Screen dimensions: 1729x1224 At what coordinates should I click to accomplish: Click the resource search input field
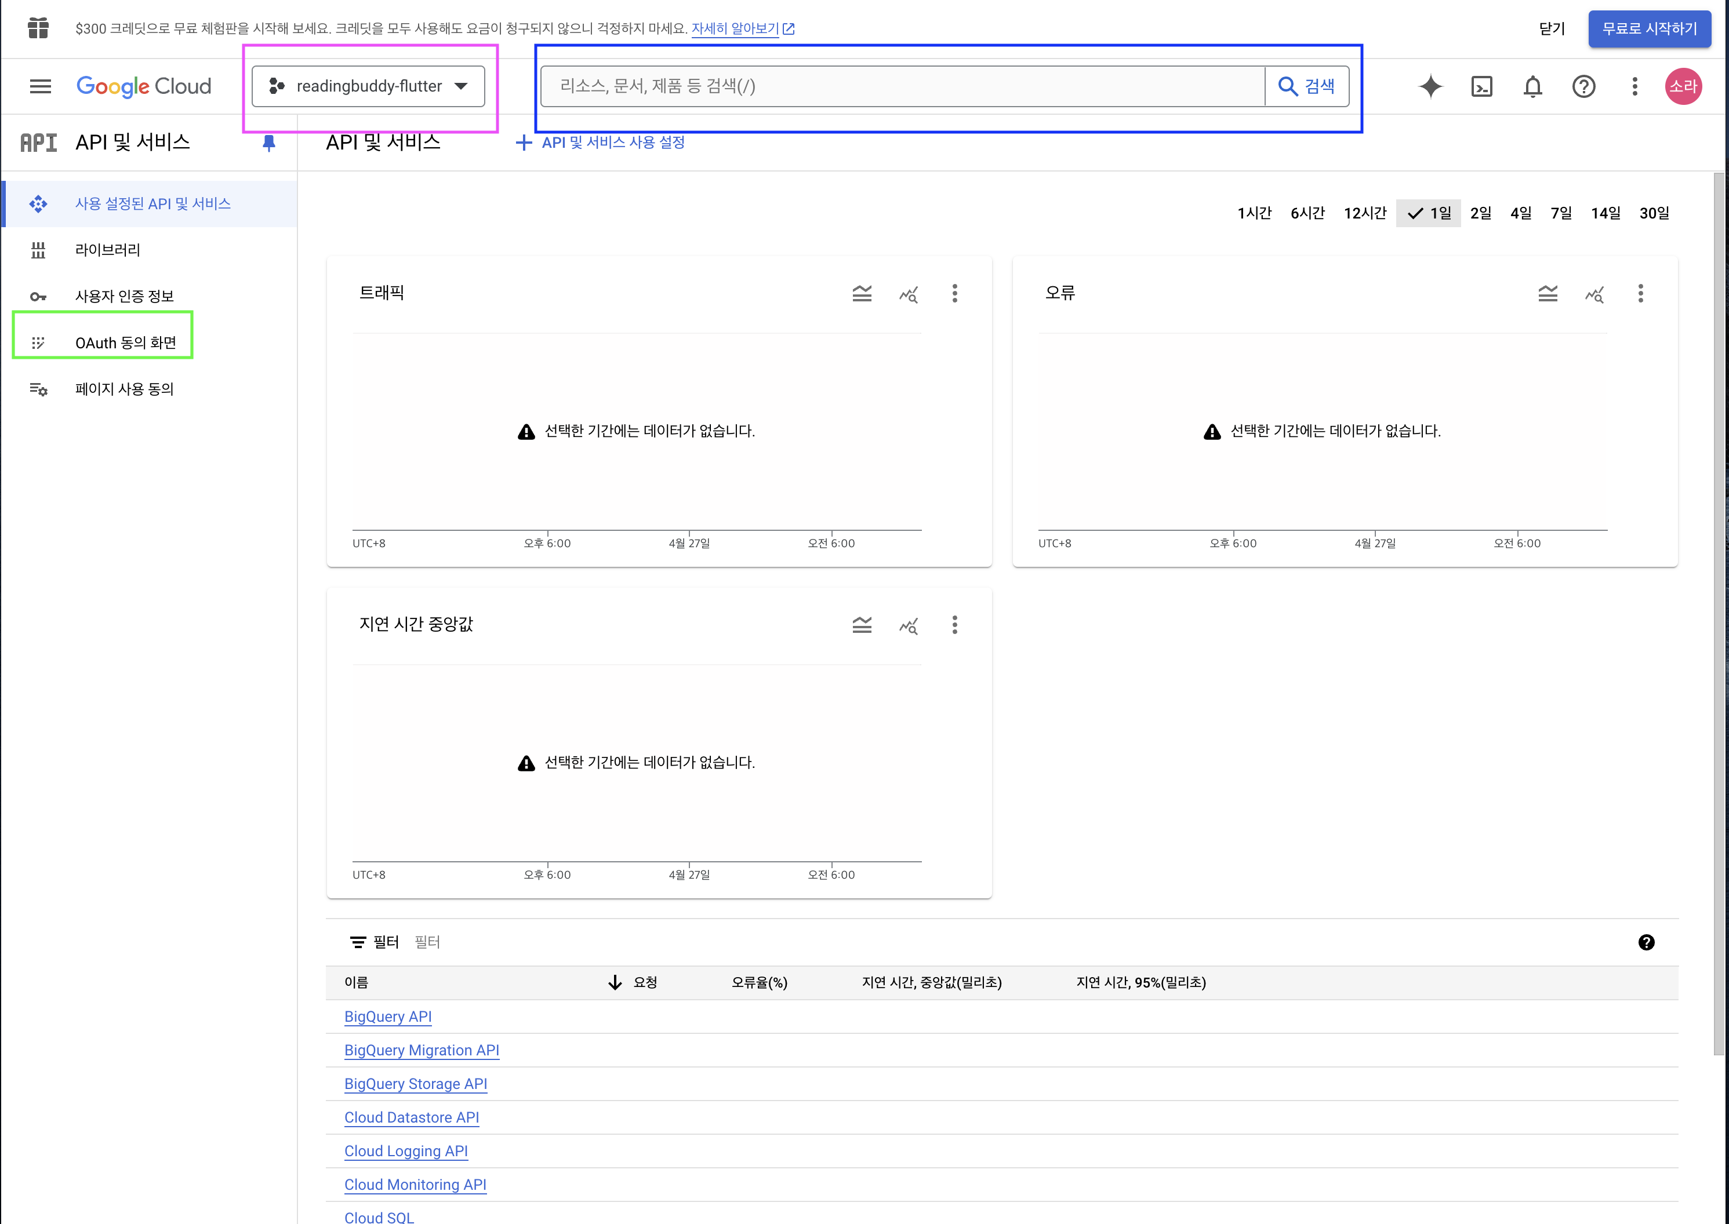click(x=902, y=87)
